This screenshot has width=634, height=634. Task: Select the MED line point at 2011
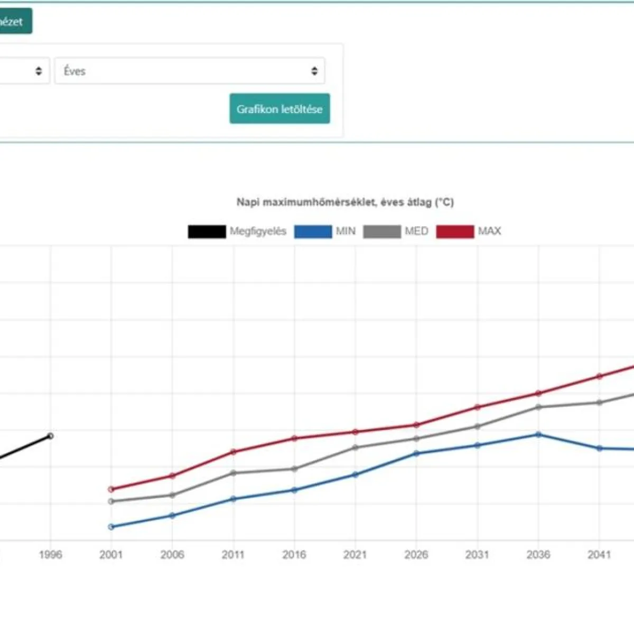pos(233,473)
